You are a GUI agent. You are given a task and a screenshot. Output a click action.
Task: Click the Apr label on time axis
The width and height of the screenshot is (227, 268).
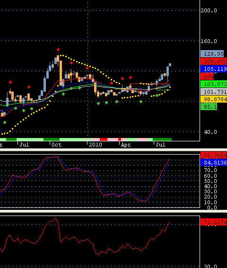coord(126,145)
